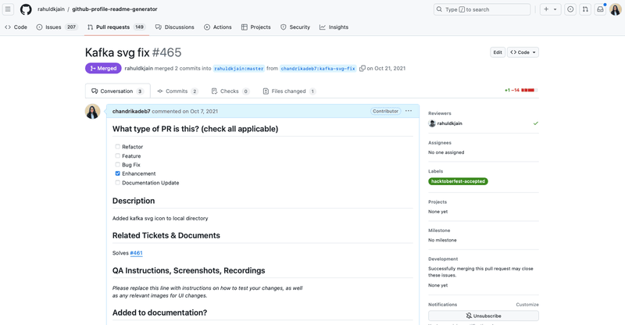This screenshot has height=325, width=625.
Task: Toggle the Refactor checkbox
Action: [118, 147]
